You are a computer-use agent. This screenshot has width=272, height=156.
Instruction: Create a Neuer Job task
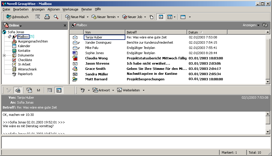click(132, 17)
